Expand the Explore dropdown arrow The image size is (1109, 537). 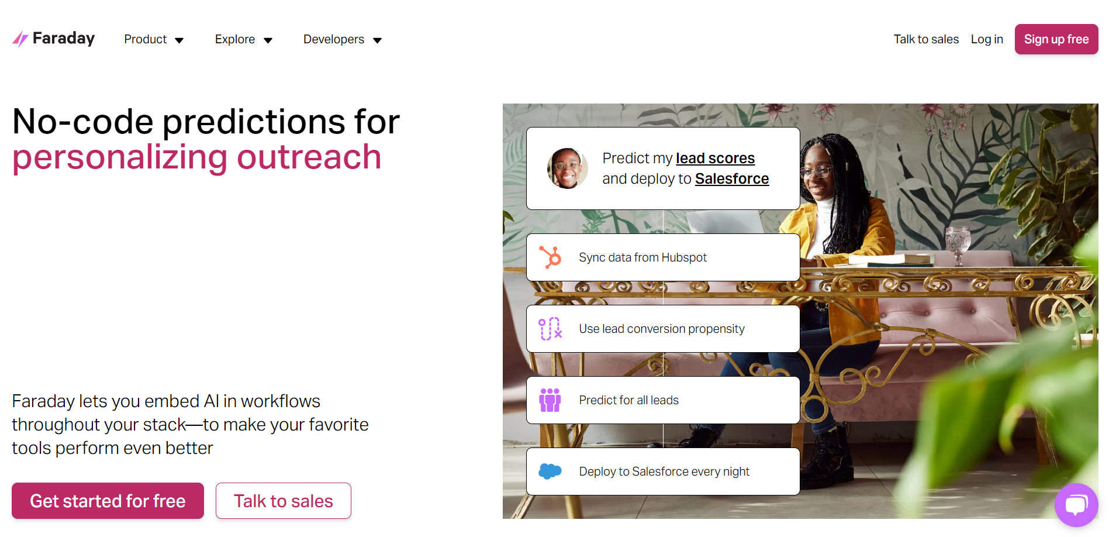[268, 40]
